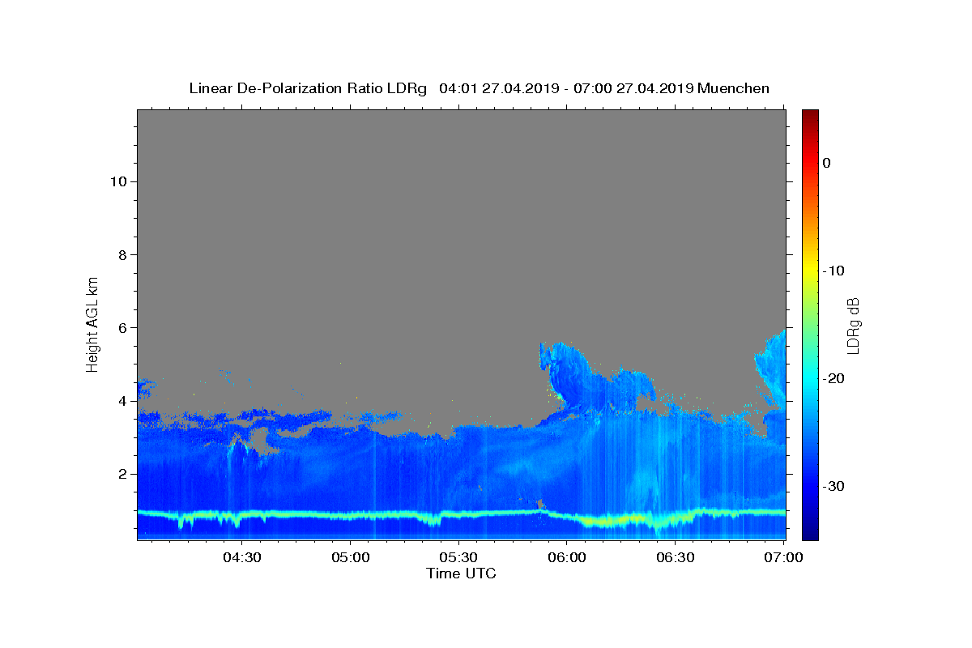Click the 05:00 time tick label
This screenshot has width=972, height=648.
[x=351, y=557]
